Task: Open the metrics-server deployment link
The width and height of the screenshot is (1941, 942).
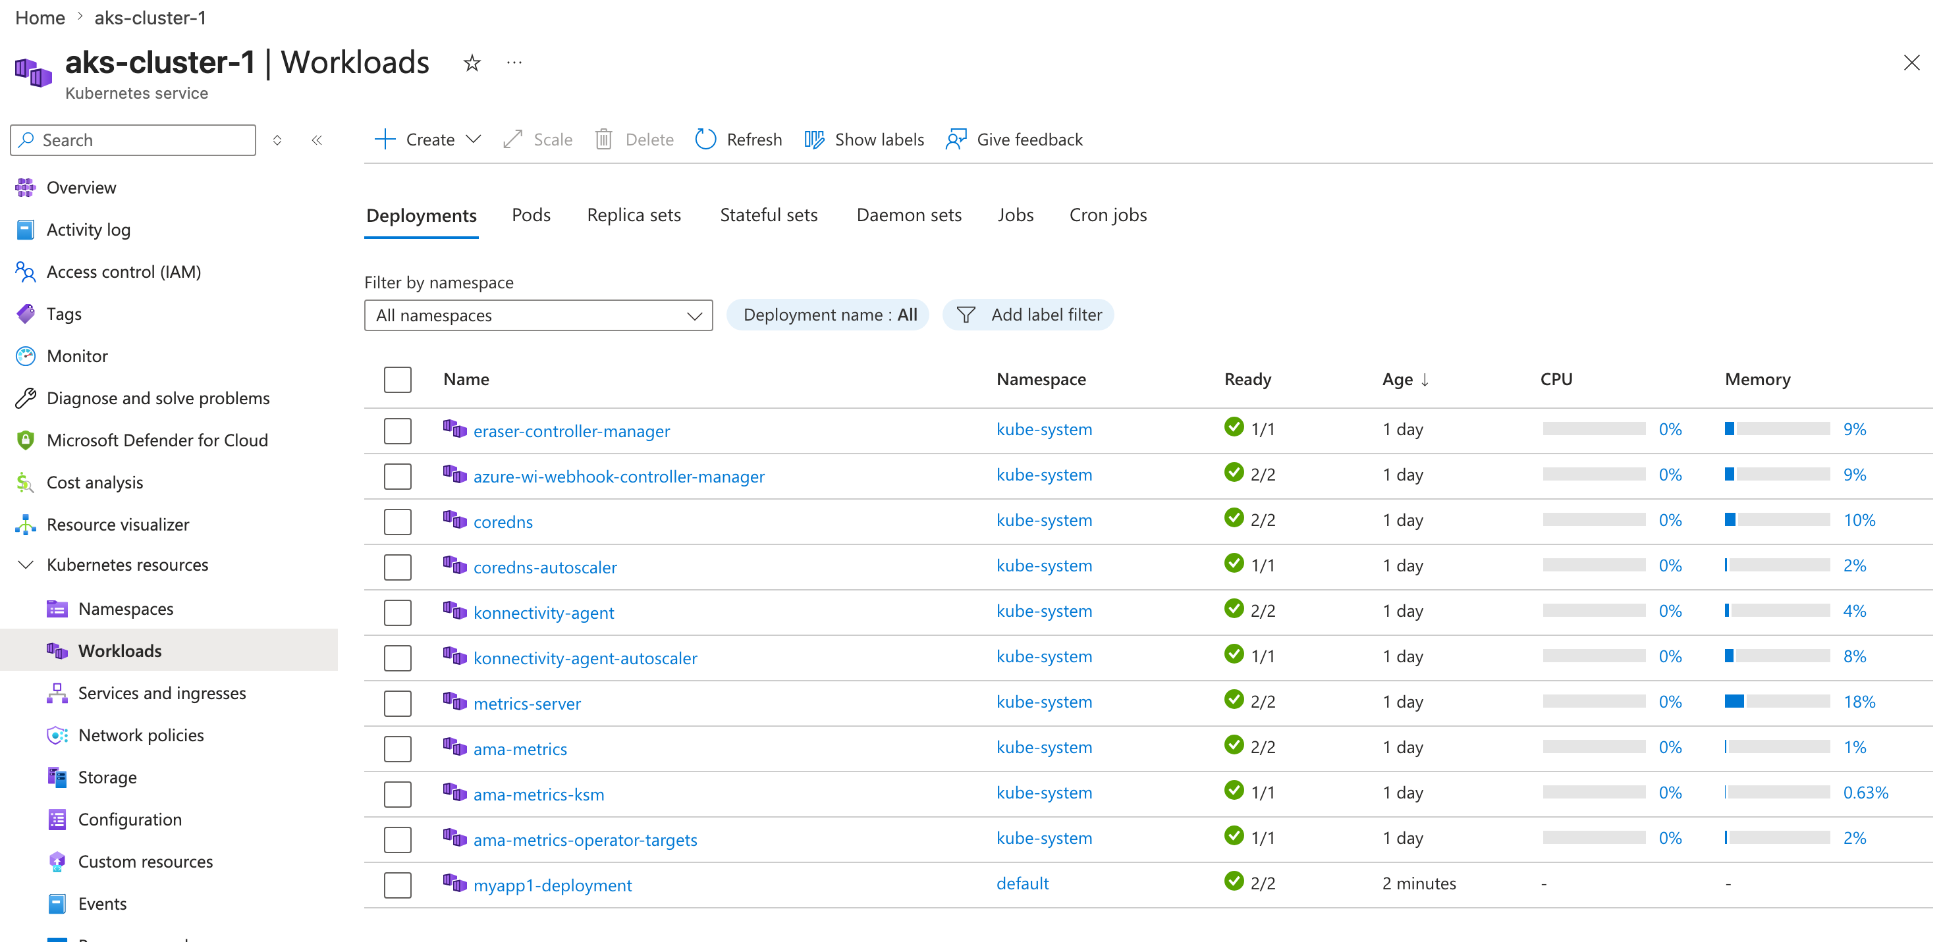Action: pyautogui.click(x=527, y=704)
